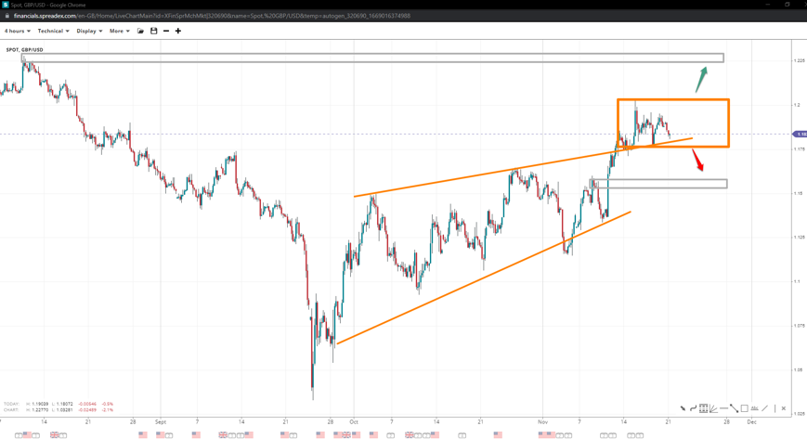This screenshot has width=807, height=439.
Task: Open the 4 hours timeframe dropdown
Action: click(17, 31)
